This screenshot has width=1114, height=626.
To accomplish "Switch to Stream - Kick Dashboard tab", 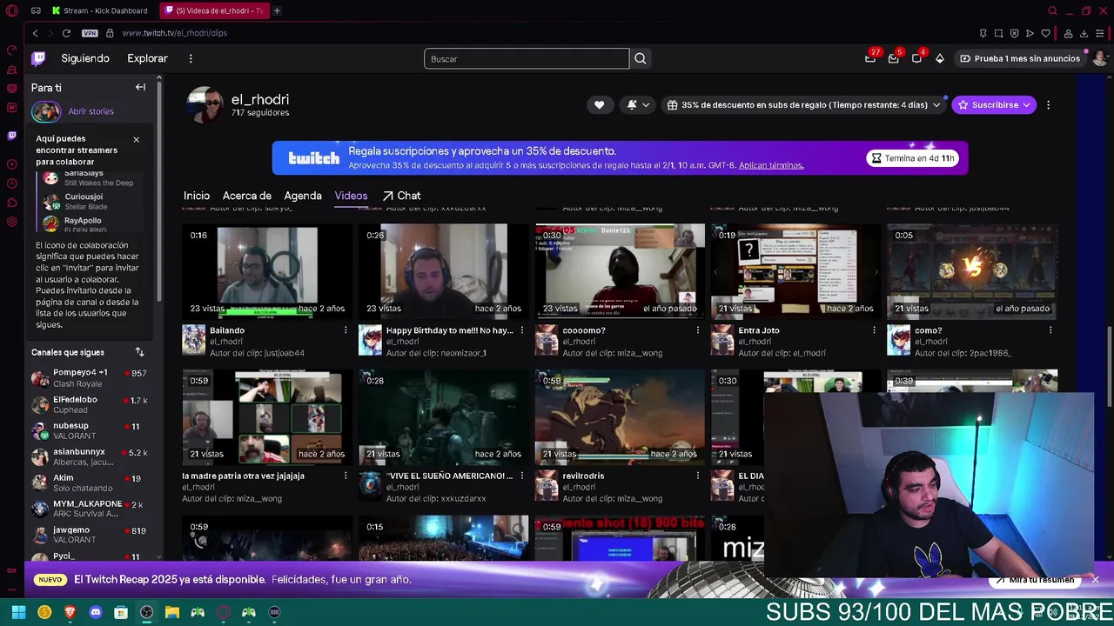I will coord(100,10).
